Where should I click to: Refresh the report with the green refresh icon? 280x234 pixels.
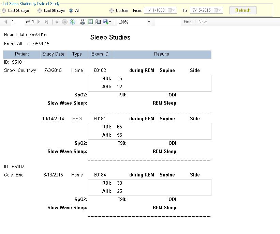[x=73, y=22]
